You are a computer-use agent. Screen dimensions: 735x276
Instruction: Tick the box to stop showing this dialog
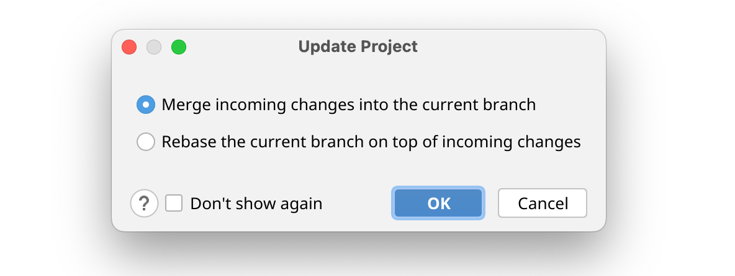coord(174,203)
